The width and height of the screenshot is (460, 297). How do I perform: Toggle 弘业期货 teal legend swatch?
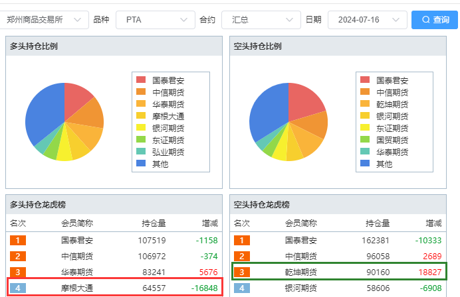coord(141,152)
